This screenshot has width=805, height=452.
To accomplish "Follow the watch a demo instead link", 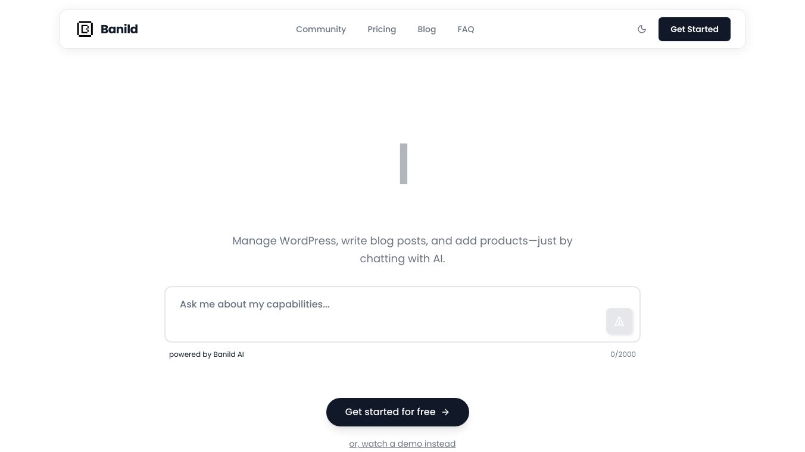I will (402, 444).
